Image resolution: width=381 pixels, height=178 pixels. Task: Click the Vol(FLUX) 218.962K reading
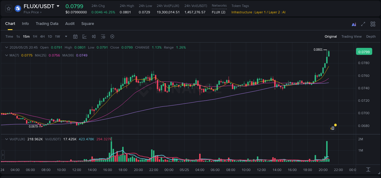pyautogui.click(x=35, y=139)
